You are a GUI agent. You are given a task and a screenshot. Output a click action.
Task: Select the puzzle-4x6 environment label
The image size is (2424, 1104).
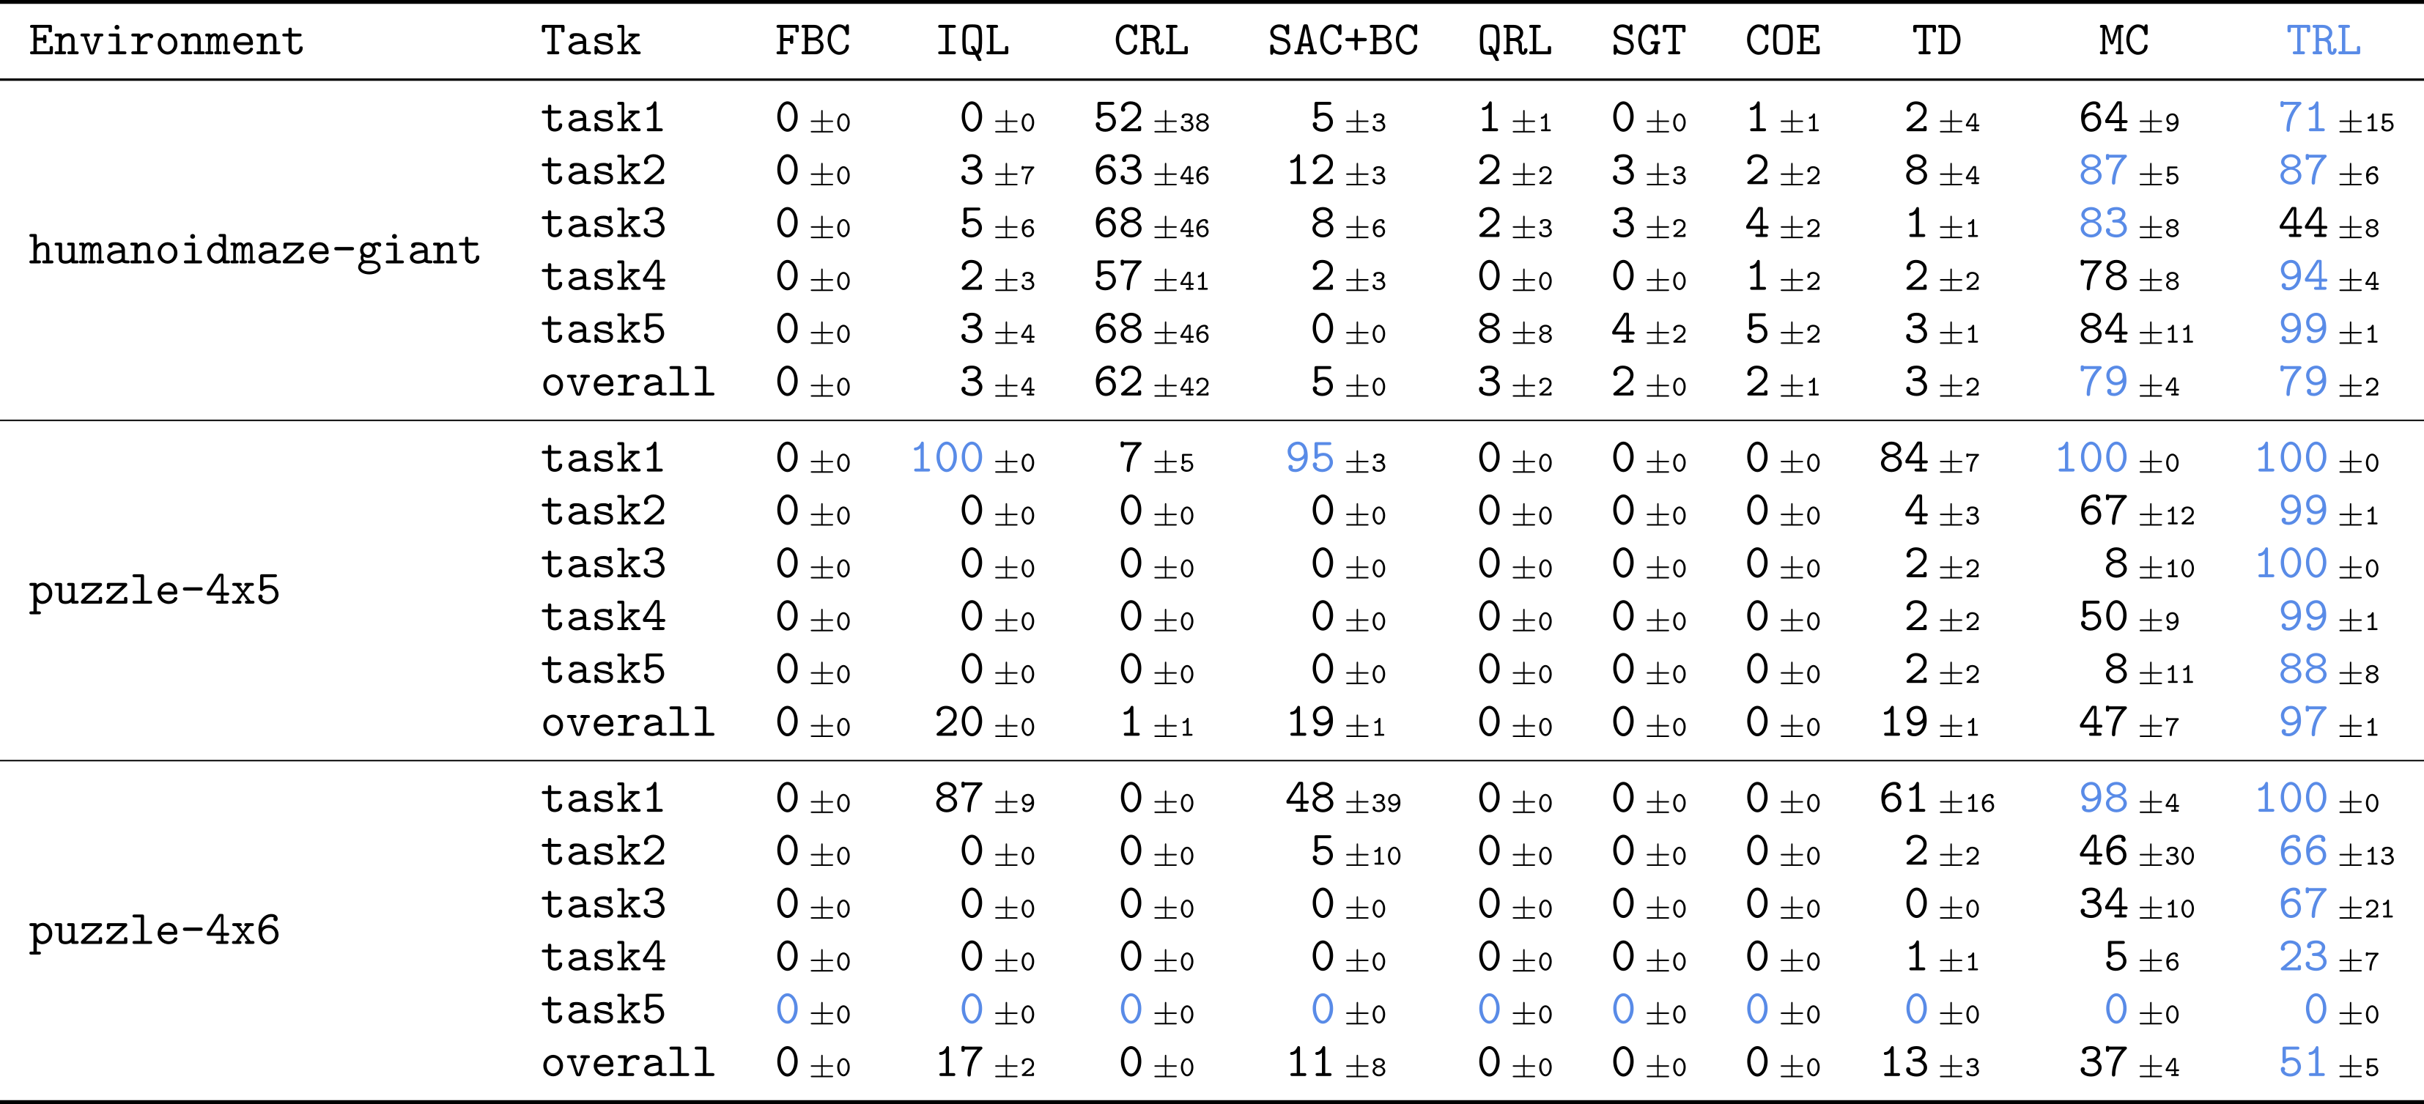coord(155,932)
